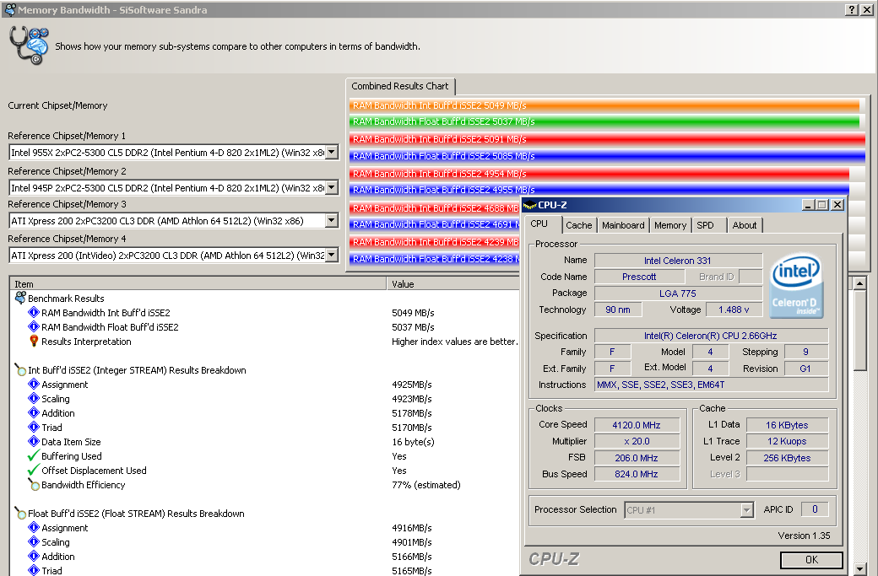The height and width of the screenshot is (576, 878).
Task: Click the Benchmark Results icon
Action: 20,298
